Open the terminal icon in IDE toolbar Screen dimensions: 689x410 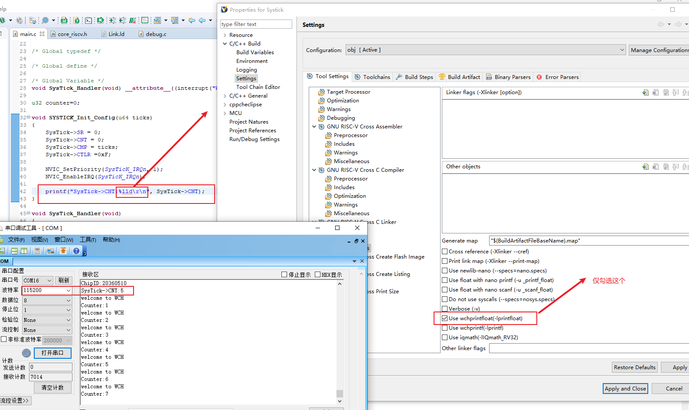pyautogui.click(x=88, y=20)
